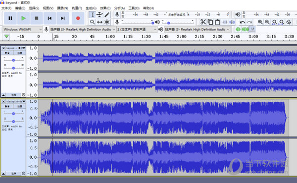Image resolution: width=297 pixels, height=183 pixels.
Task: Toggle Solo on the beyond track
Action: pyautogui.click(x=19, y=53)
